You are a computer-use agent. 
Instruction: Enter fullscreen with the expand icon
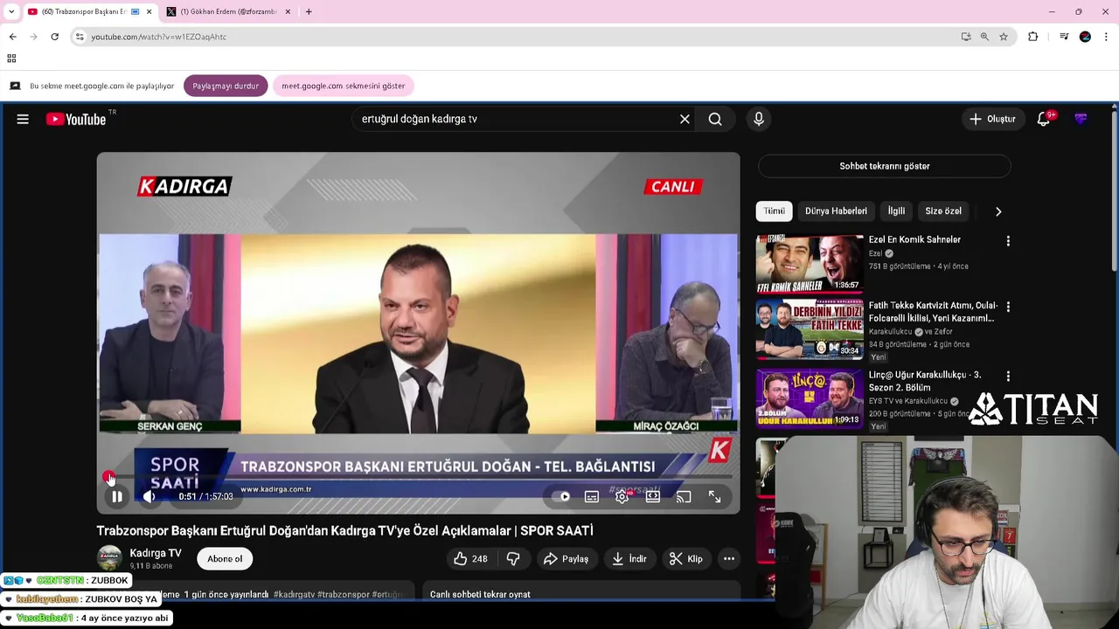[714, 496]
